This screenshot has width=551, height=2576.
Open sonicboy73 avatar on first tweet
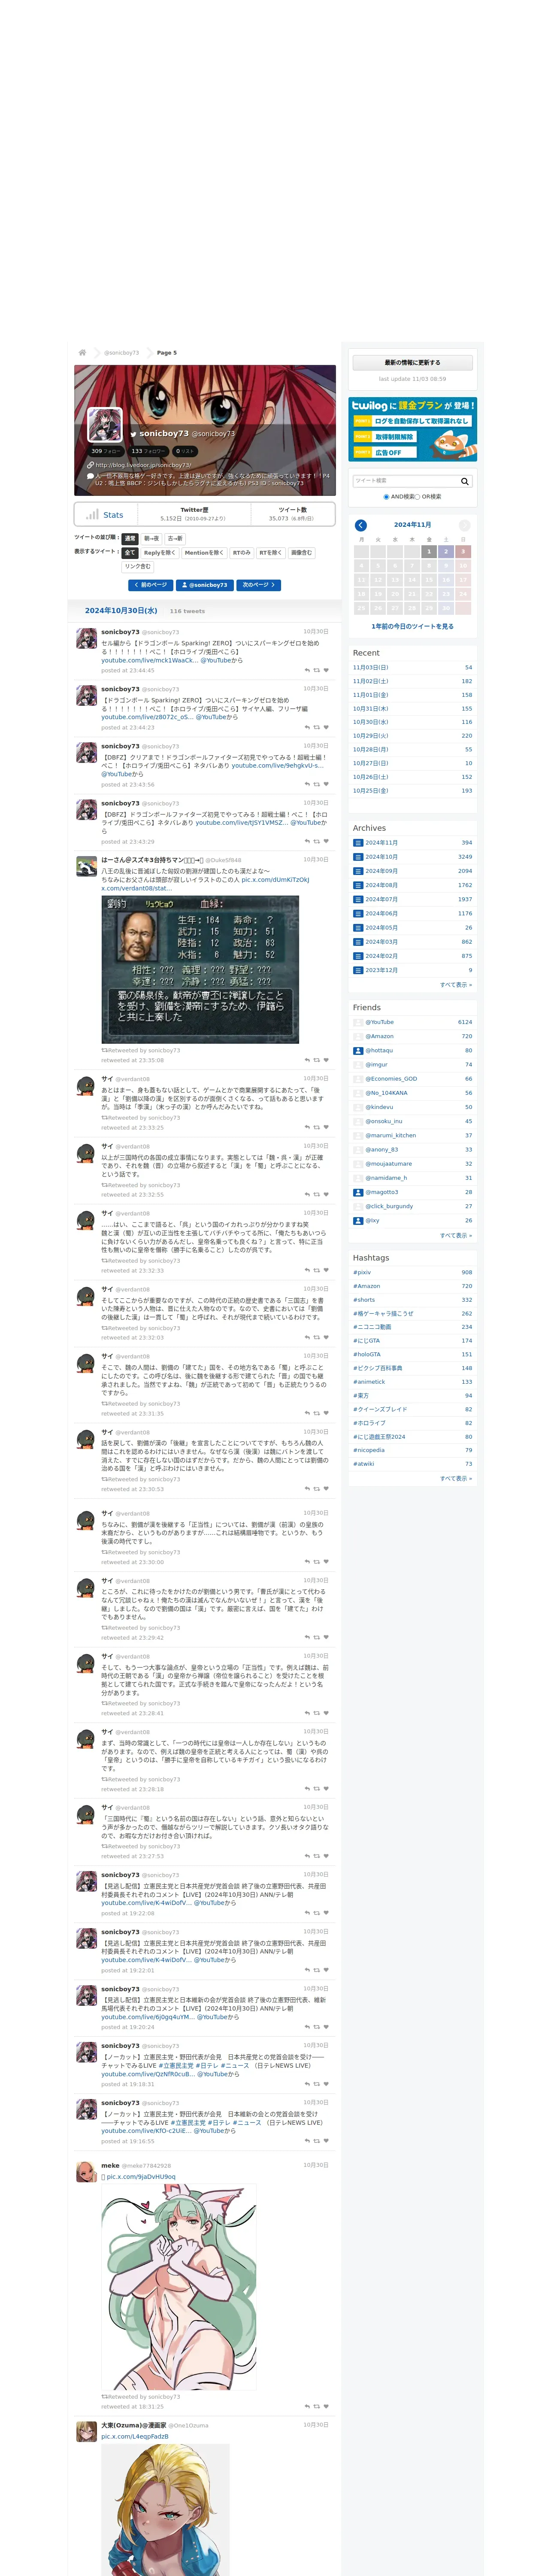pos(87,638)
